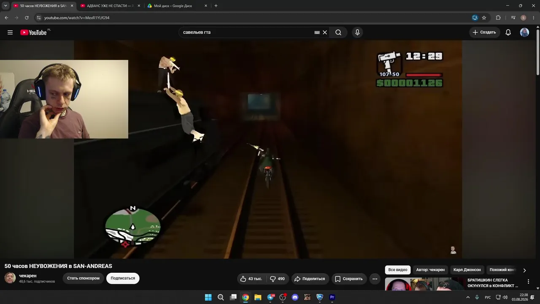Open more actions (three dots) under video

(375, 279)
